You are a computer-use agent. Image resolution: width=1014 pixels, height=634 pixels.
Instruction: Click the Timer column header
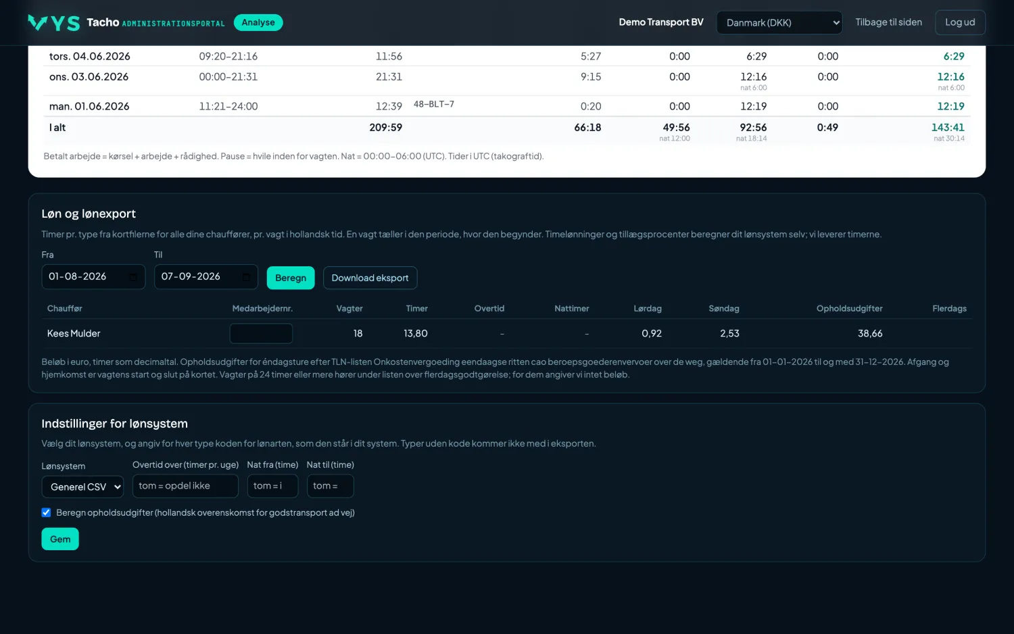coord(416,308)
